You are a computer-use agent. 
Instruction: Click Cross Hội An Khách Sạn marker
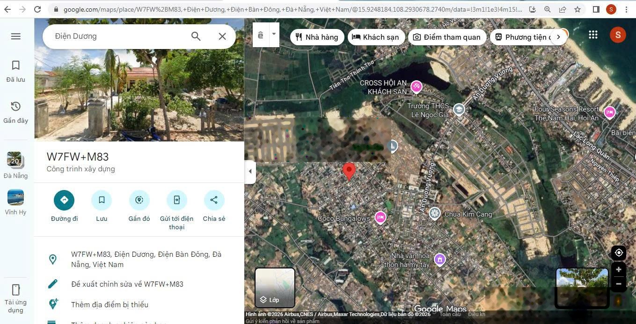[416, 87]
